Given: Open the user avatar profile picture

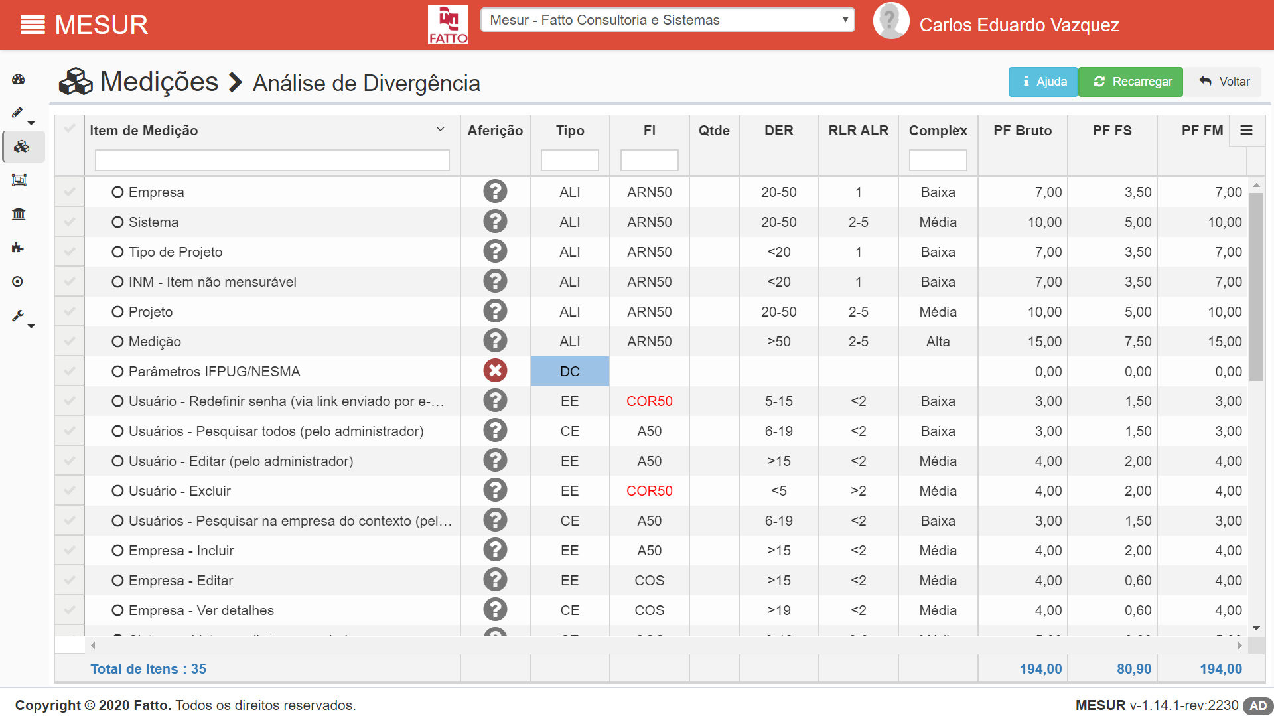Looking at the screenshot, I should click(890, 21).
